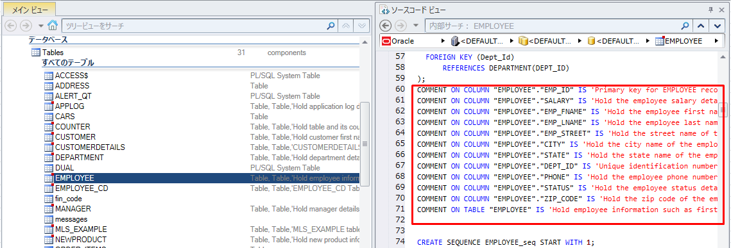Jump to next tree search result
The image size is (731, 248).
362,26
